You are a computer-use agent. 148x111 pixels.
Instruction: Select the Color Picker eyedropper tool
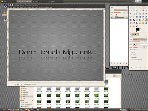tap(137, 13)
